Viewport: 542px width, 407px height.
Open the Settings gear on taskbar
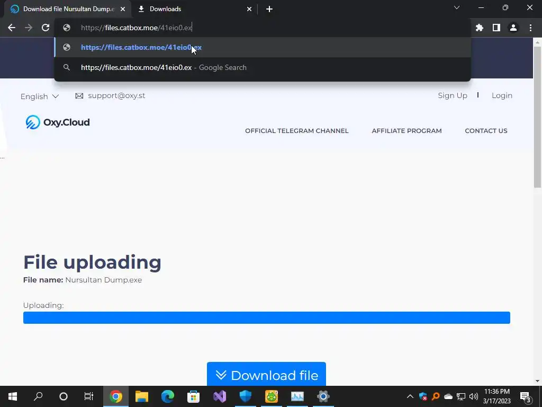point(323,396)
